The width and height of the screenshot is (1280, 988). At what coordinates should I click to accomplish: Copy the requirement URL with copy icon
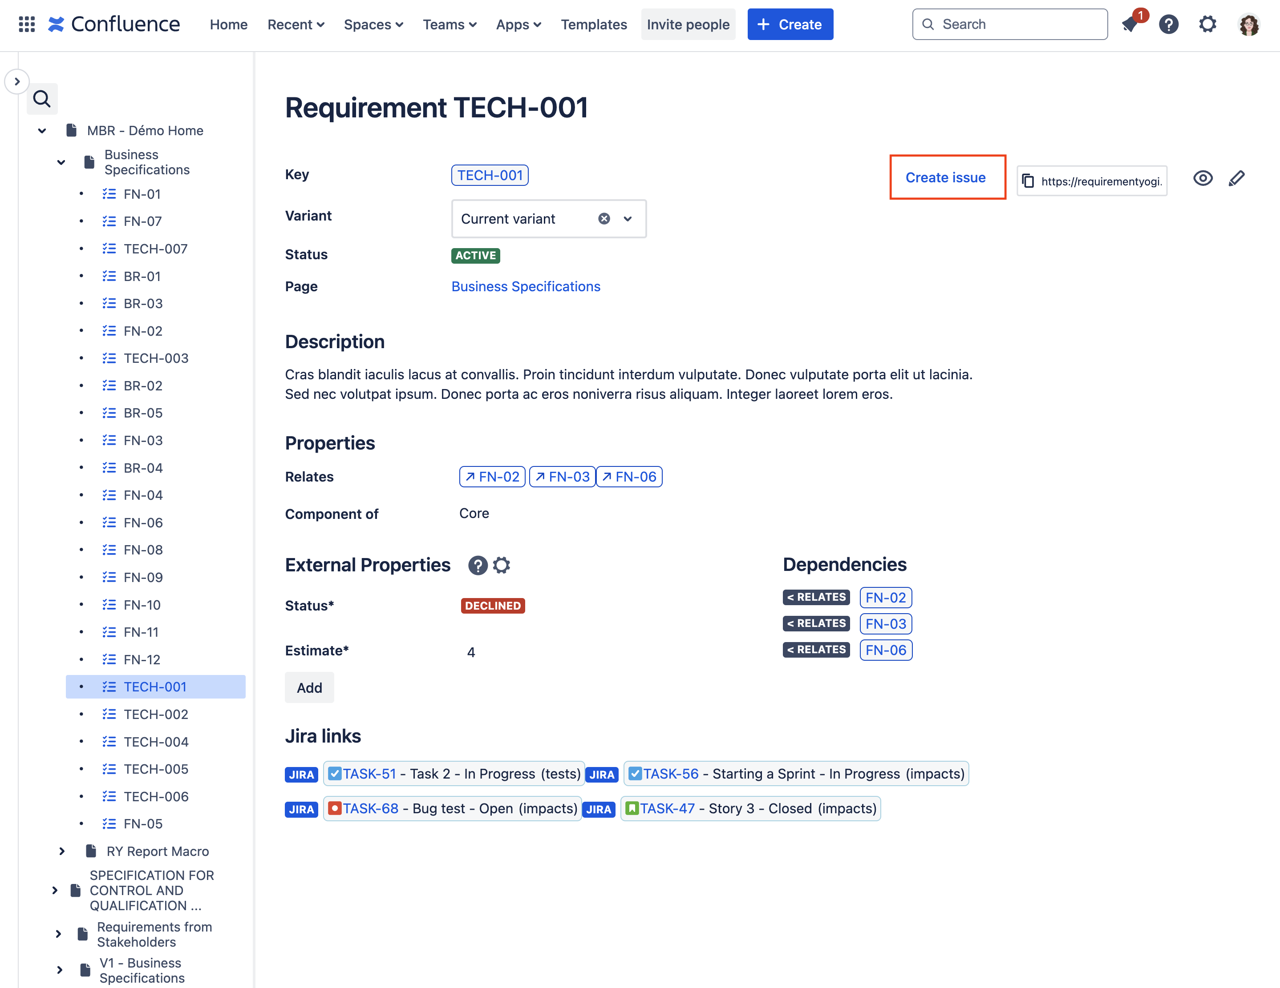pos(1029,181)
